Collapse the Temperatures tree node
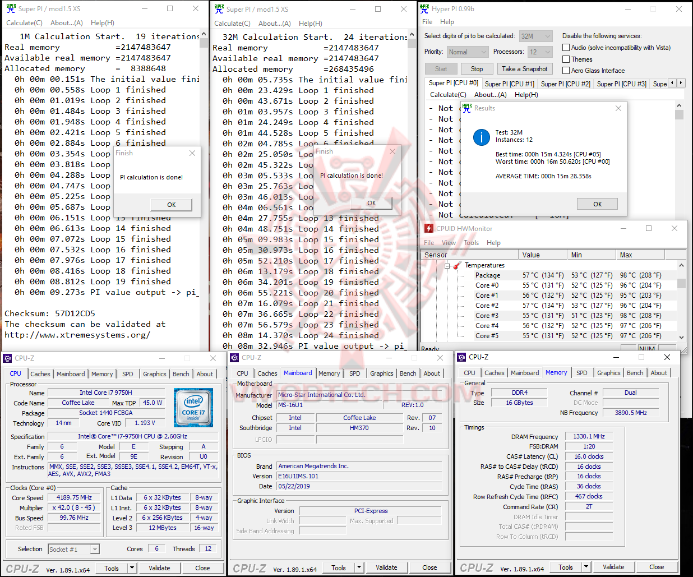Viewport: 693px width, 577px height. [x=447, y=265]
